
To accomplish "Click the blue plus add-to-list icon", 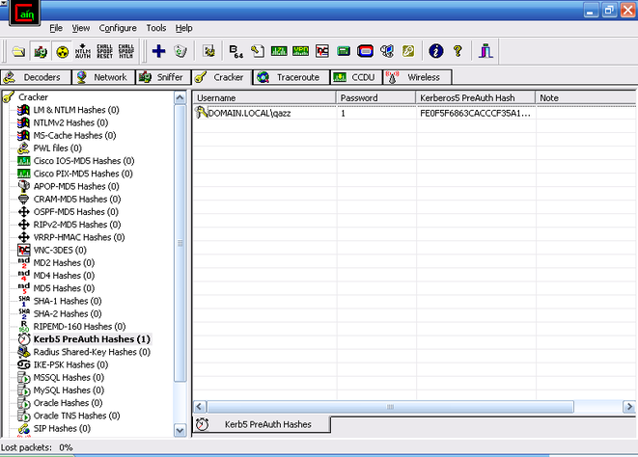I will 159,51.
